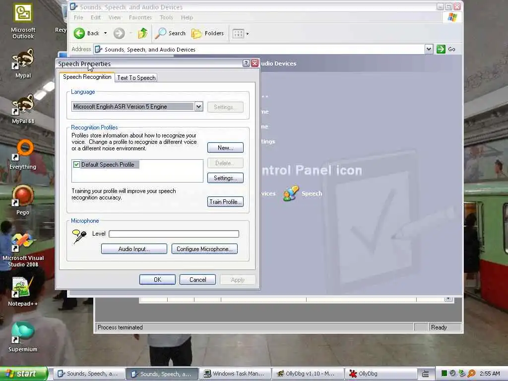The image size is (508, 381).
Task: Expand the Address bar dropdown
Action: [429, 49]
